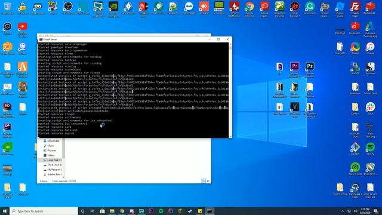Switch File Explorer to details view
The image size is (382, 215).
(204, 181)
